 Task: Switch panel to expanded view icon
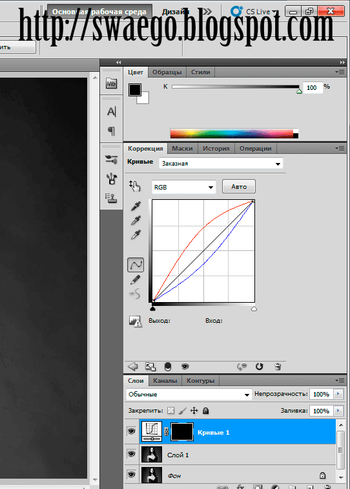pyautogui.click(x=150, y=367)
